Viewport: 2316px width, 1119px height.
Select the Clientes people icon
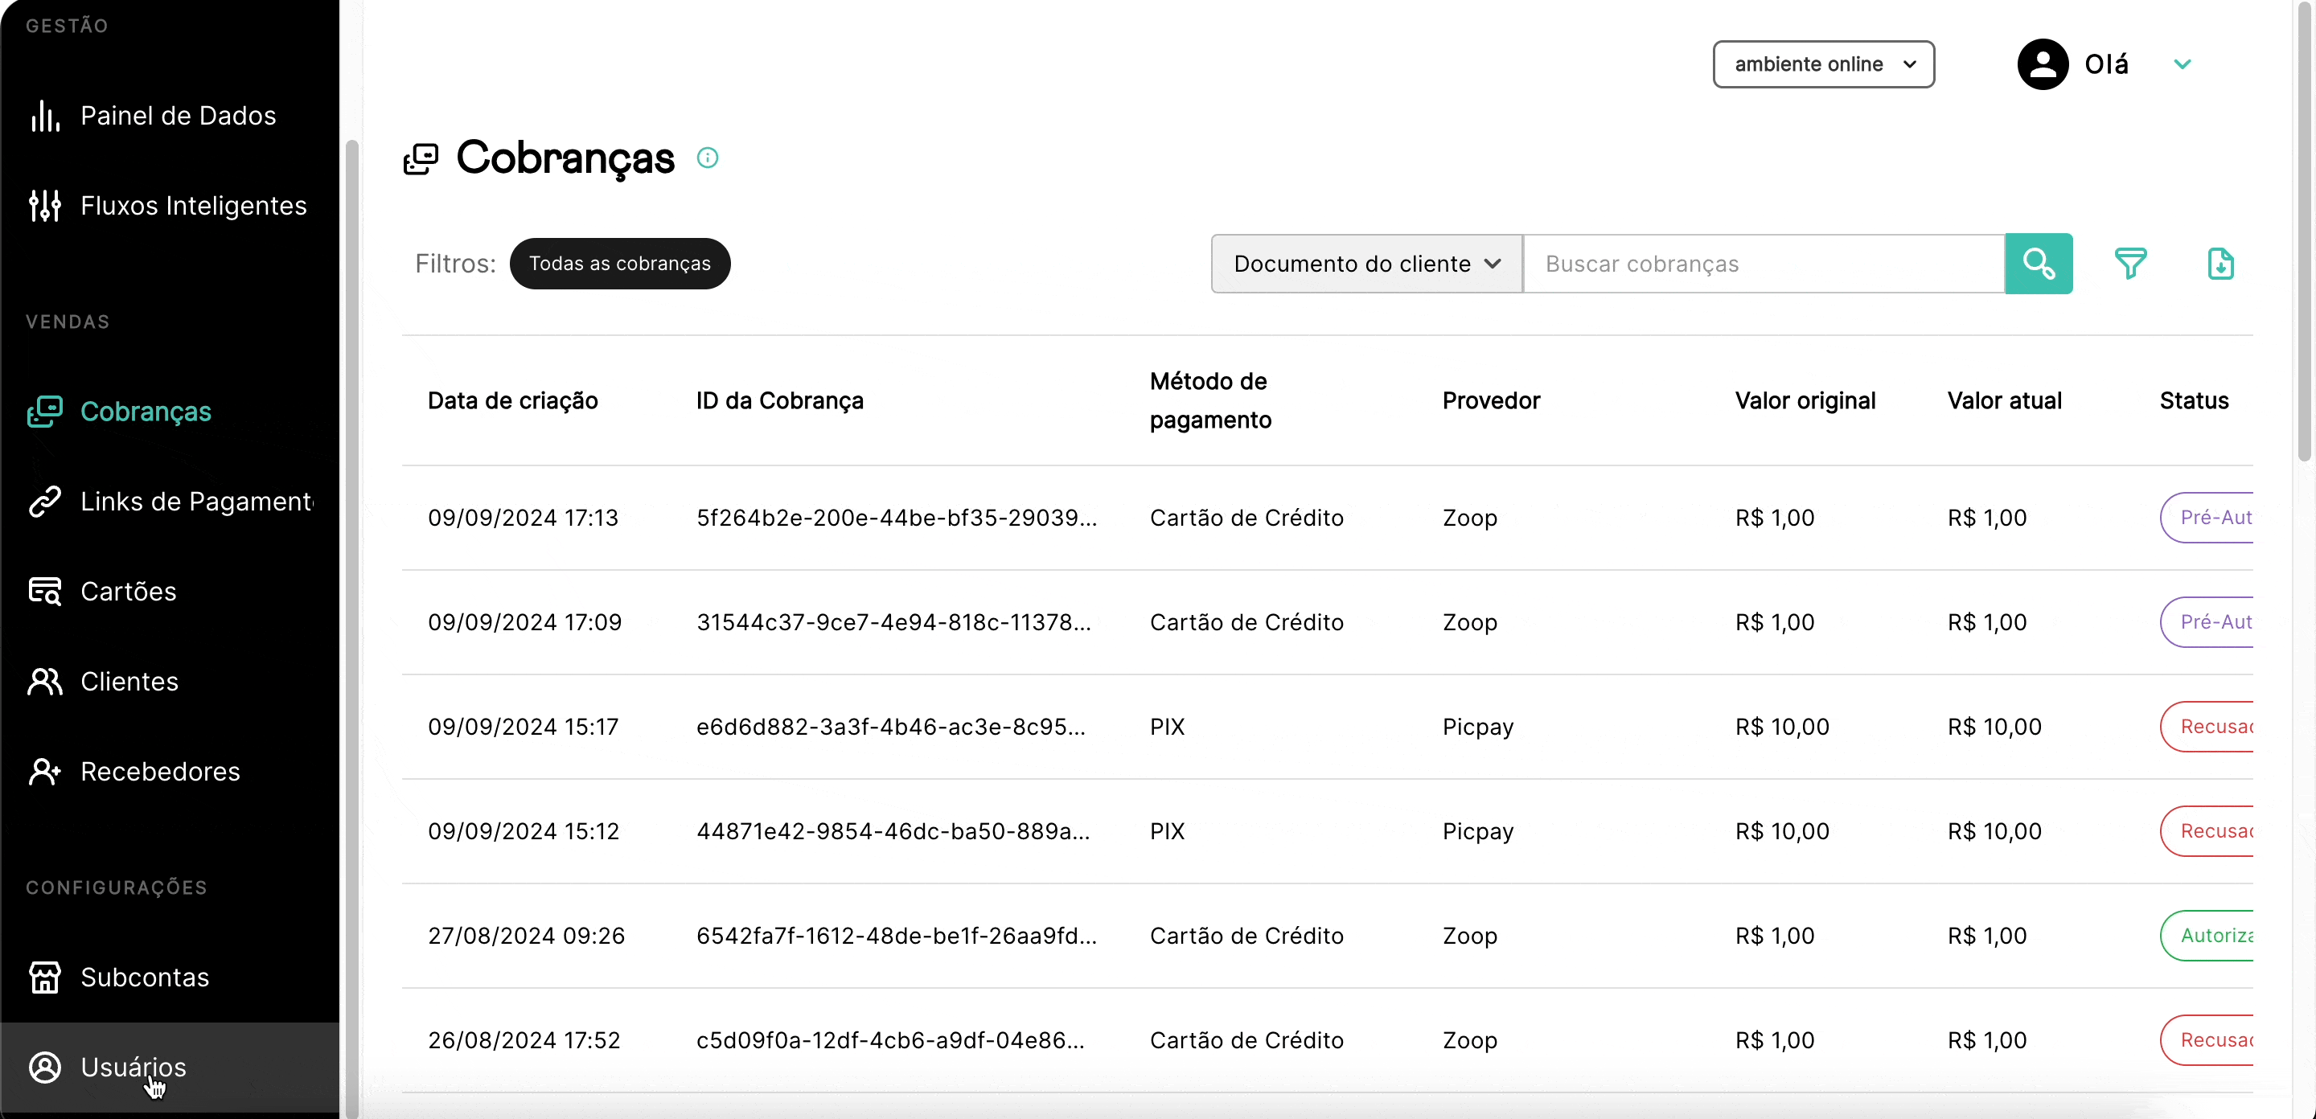pos(45,681)
